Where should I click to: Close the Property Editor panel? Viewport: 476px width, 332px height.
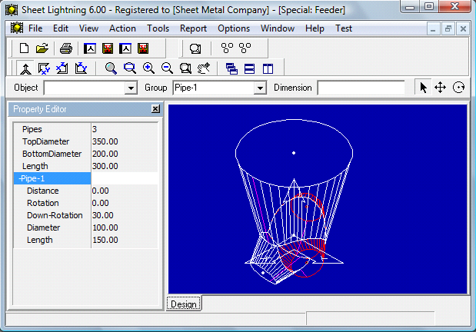coord(155,109)
